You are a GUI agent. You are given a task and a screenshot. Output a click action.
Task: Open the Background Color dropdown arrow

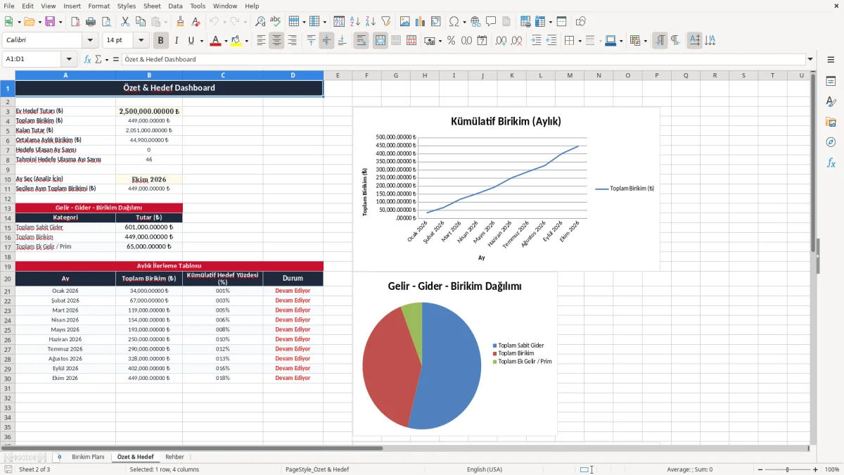[x=247, y=41]
